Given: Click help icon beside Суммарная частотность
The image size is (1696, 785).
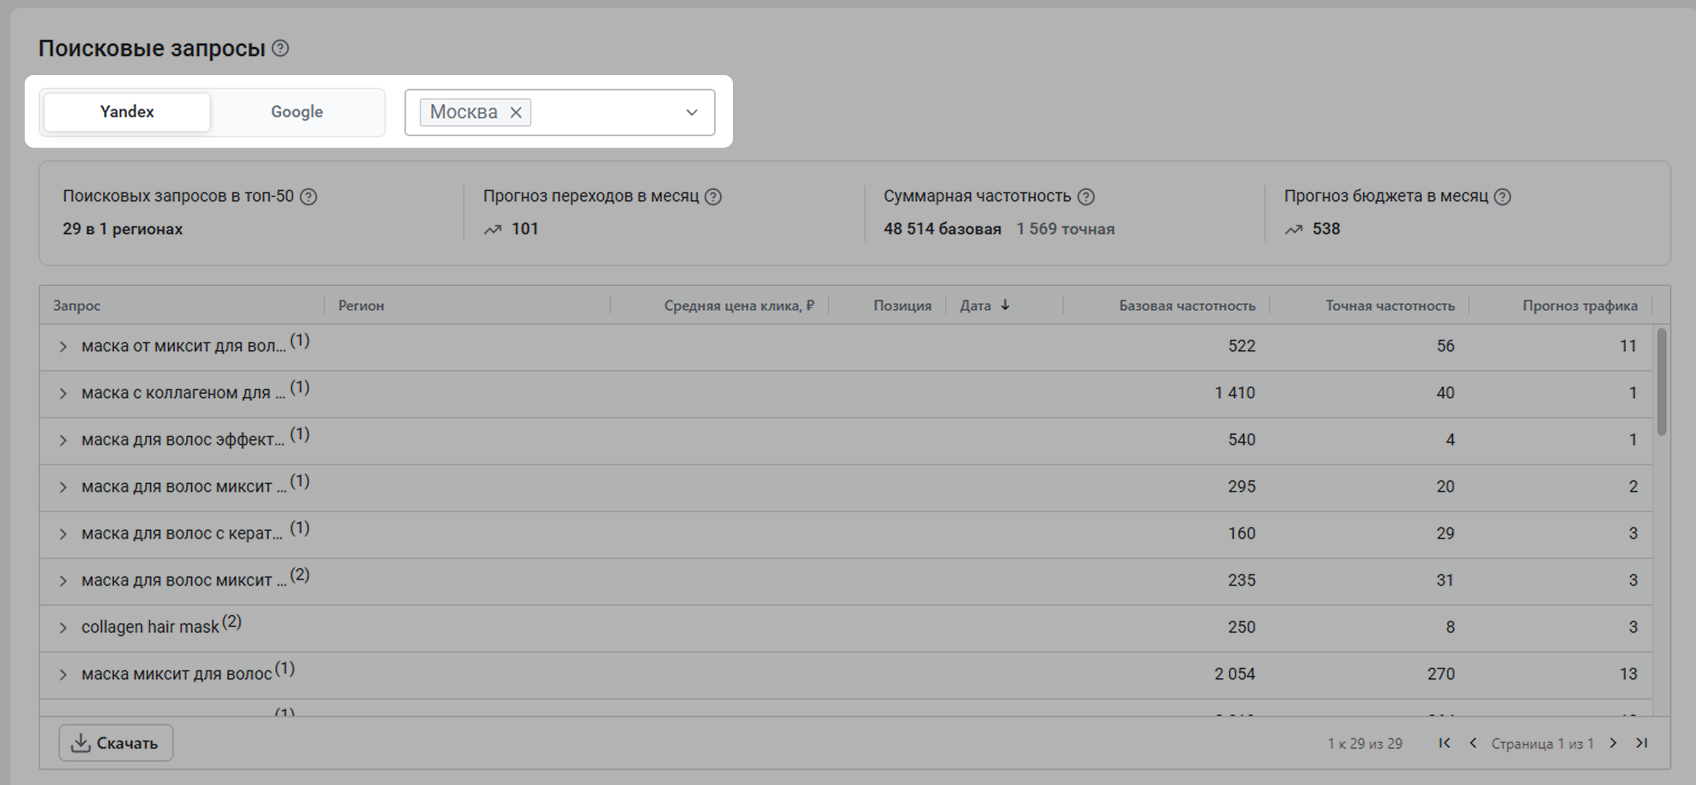Looking at the screenshot, I should coord(1086,197).
